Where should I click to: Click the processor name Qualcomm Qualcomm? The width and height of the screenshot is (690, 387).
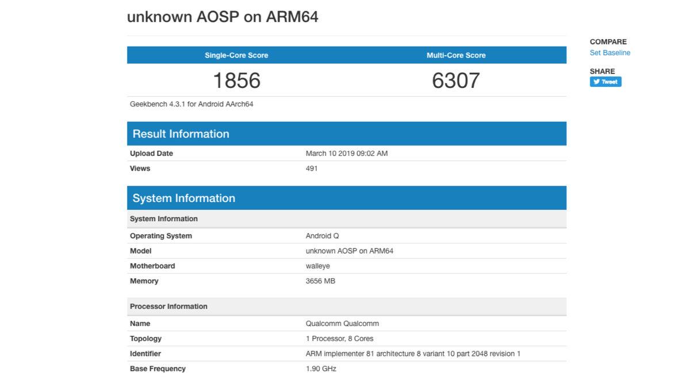point(343,323)
